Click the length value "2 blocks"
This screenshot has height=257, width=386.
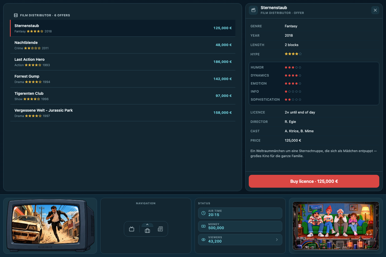point(292,45)
